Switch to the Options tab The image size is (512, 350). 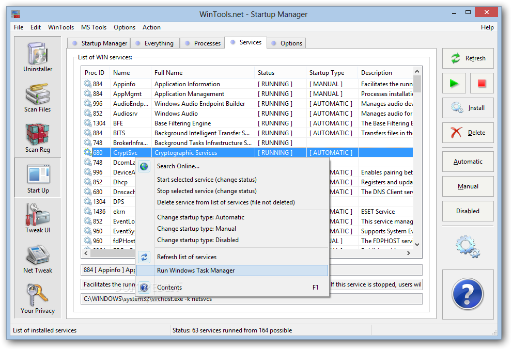pos(286,43)
